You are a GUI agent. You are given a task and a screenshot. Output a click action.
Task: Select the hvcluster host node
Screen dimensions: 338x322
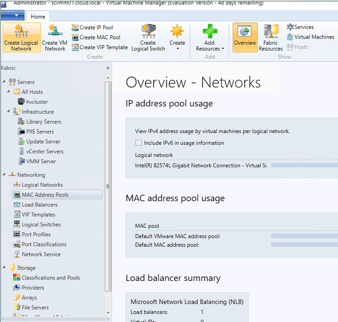(x=33, y=102)
